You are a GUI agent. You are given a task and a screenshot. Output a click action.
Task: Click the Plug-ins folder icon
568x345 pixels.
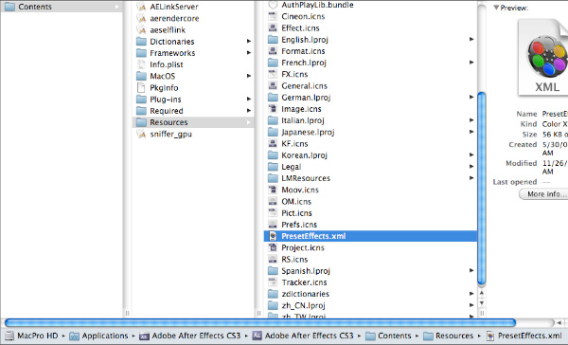coord(141,100)
